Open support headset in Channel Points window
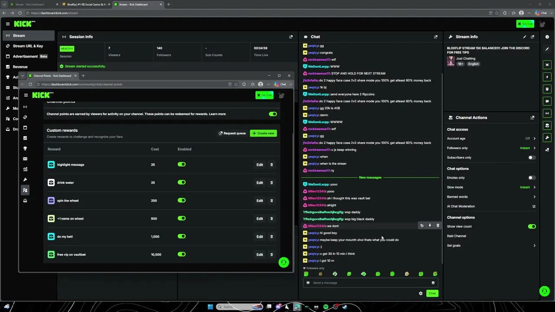This screenshot has height=312, width=555. tap(284, 262)
